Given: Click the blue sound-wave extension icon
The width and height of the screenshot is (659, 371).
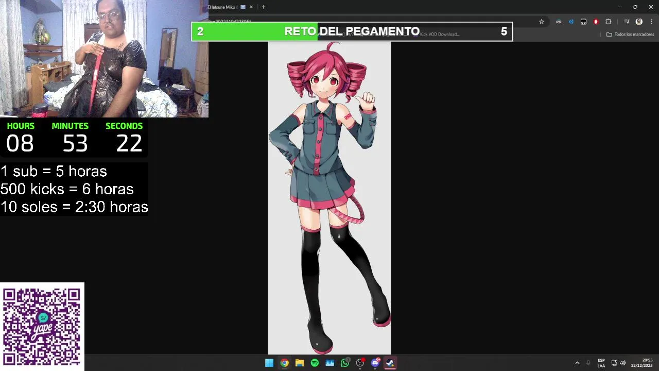Looking at the screenshot, I should 571,22.
